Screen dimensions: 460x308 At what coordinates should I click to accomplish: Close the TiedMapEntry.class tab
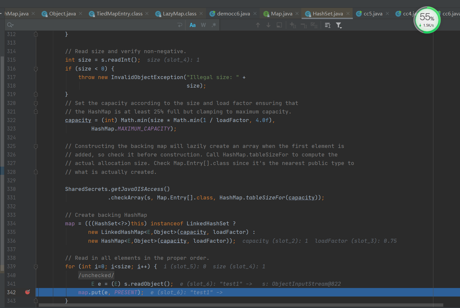pos(147,13)
